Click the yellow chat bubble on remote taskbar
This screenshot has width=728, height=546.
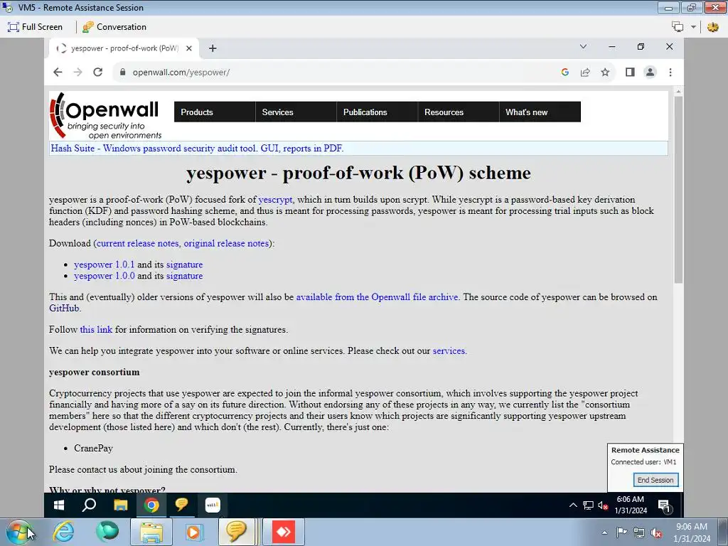[181, 505]
